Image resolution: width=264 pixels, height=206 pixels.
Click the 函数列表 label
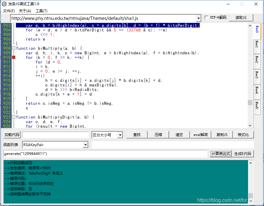11,145
